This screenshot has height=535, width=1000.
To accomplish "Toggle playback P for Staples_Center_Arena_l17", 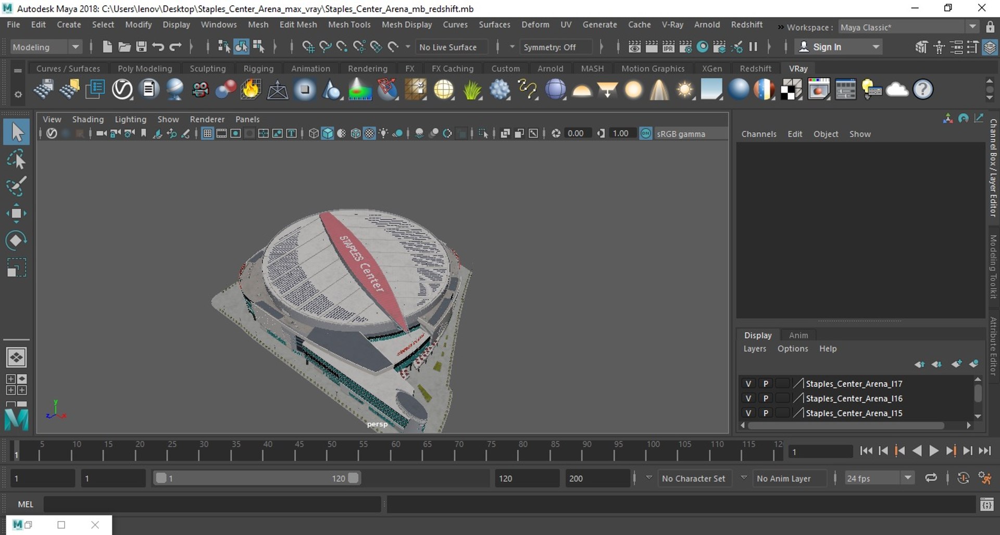I will click(766, 384).
